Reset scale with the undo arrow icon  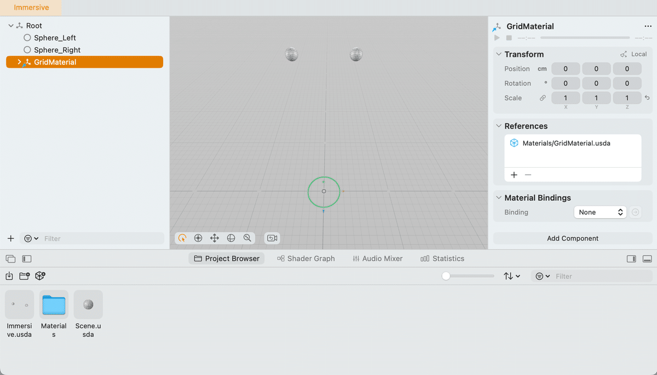click(x=647, y=98)
